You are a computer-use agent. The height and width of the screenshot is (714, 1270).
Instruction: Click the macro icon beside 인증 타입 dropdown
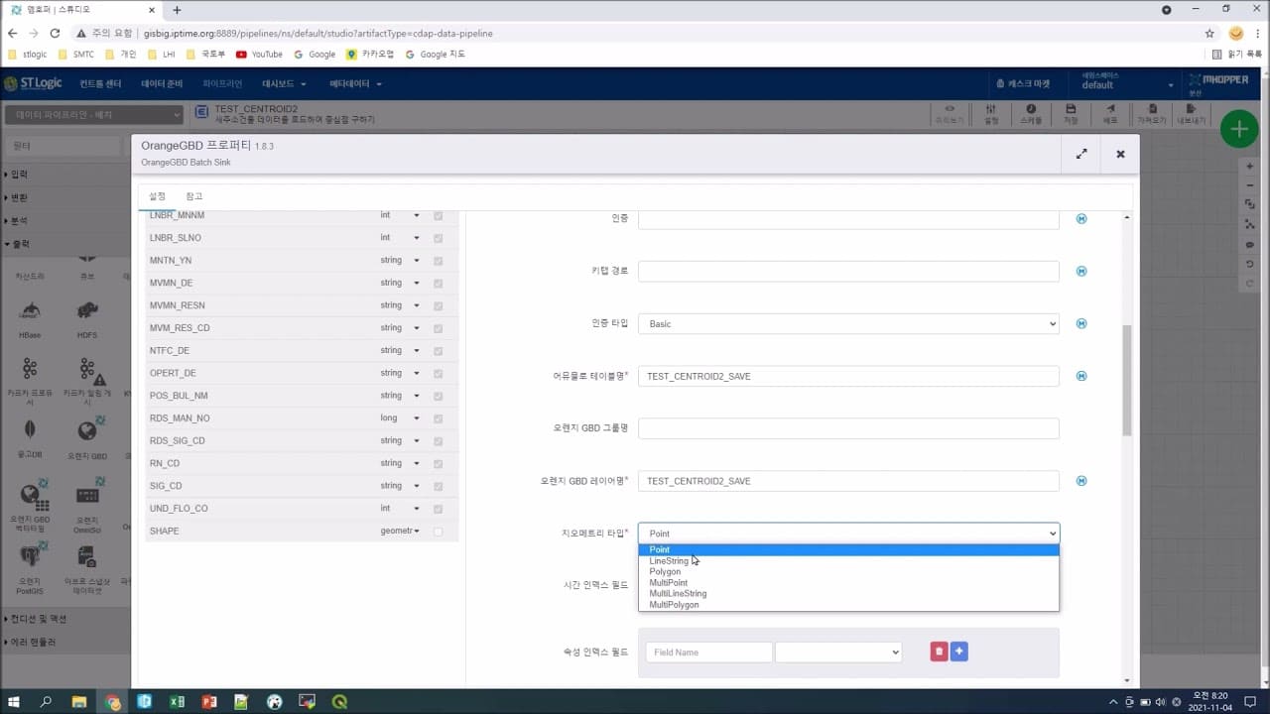coord(1081,323)
